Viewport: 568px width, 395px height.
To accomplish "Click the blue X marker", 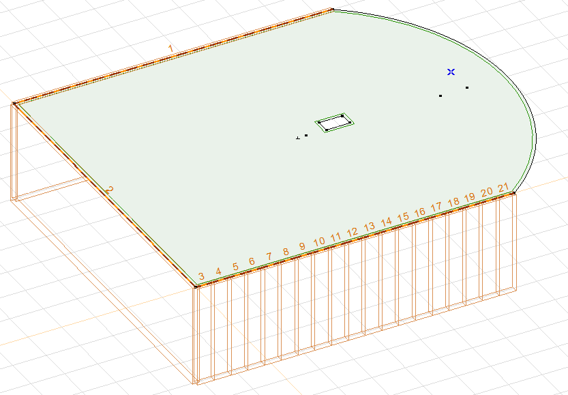I will [x=451, y=71].
